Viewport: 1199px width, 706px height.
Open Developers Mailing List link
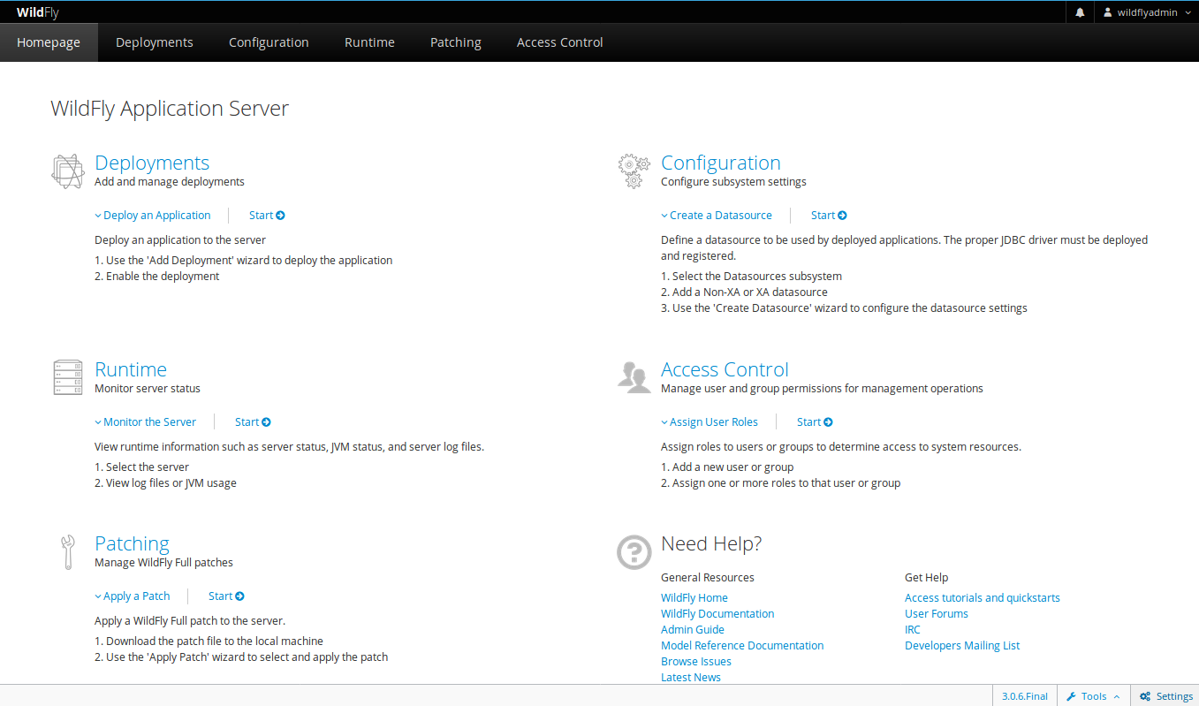coord(962,645)
